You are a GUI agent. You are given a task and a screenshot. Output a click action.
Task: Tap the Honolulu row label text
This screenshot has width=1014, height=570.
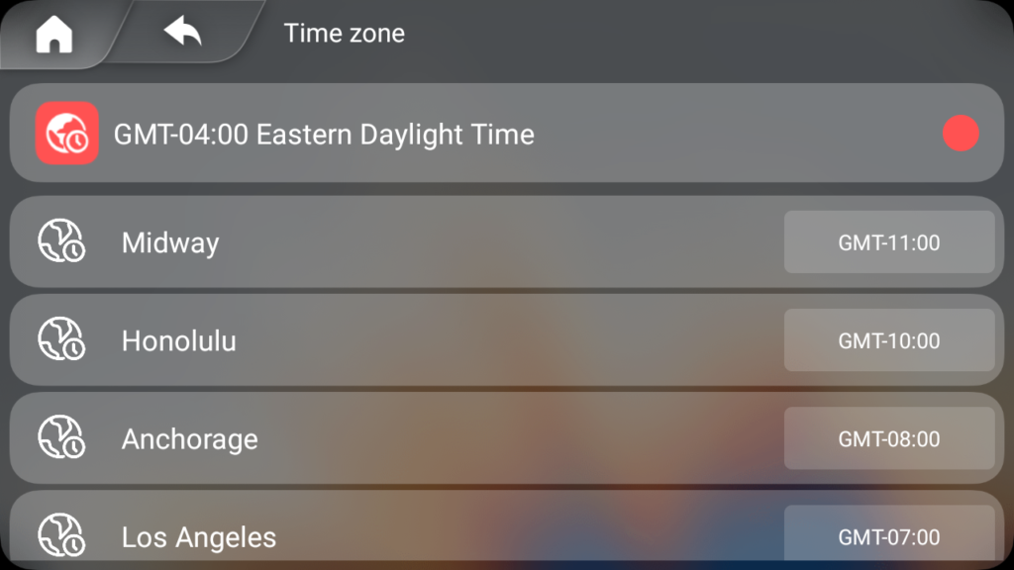click(x=179, y=340)
